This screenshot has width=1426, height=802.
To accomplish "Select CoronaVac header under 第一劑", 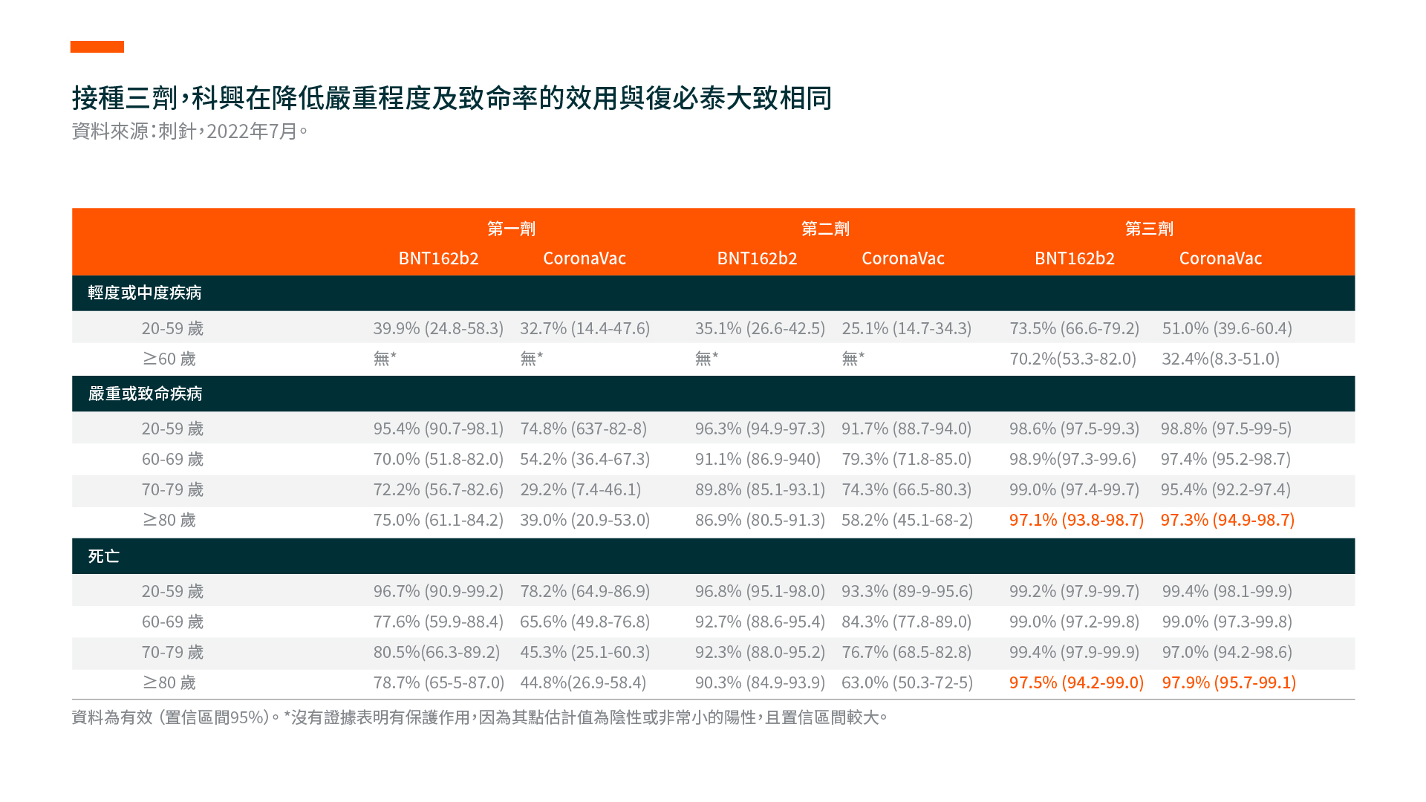I will click(585, 258).
